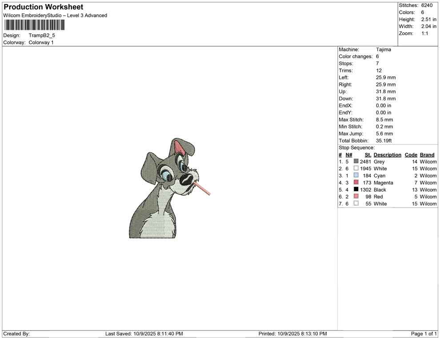
Task: Select max stitch value '8.5 mm'
Action: pos(384,120)
